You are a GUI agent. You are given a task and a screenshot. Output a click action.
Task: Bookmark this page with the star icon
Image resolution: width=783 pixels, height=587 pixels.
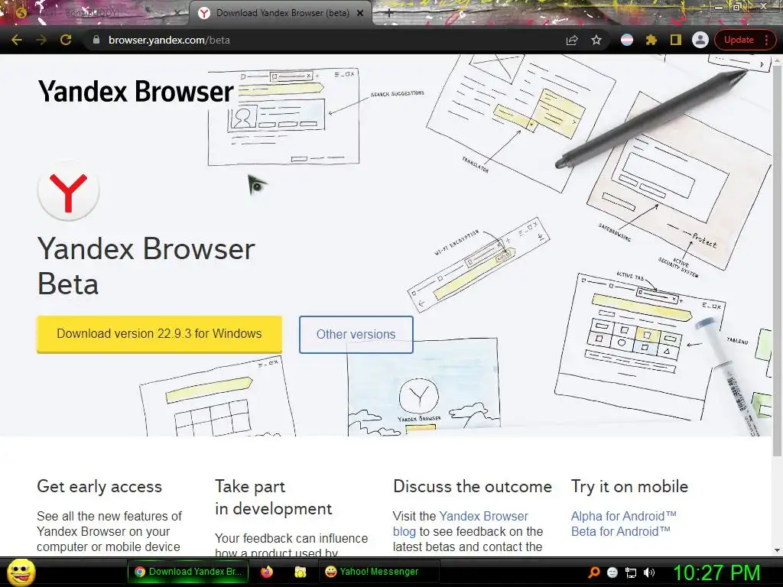pos(596,40)
